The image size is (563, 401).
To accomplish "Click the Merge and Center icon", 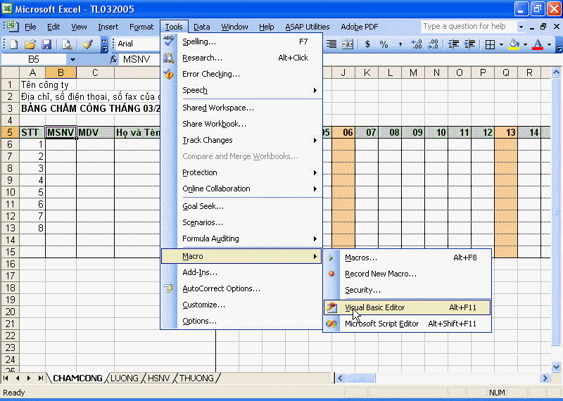I will pyautogui.click(x=347, y=44).
